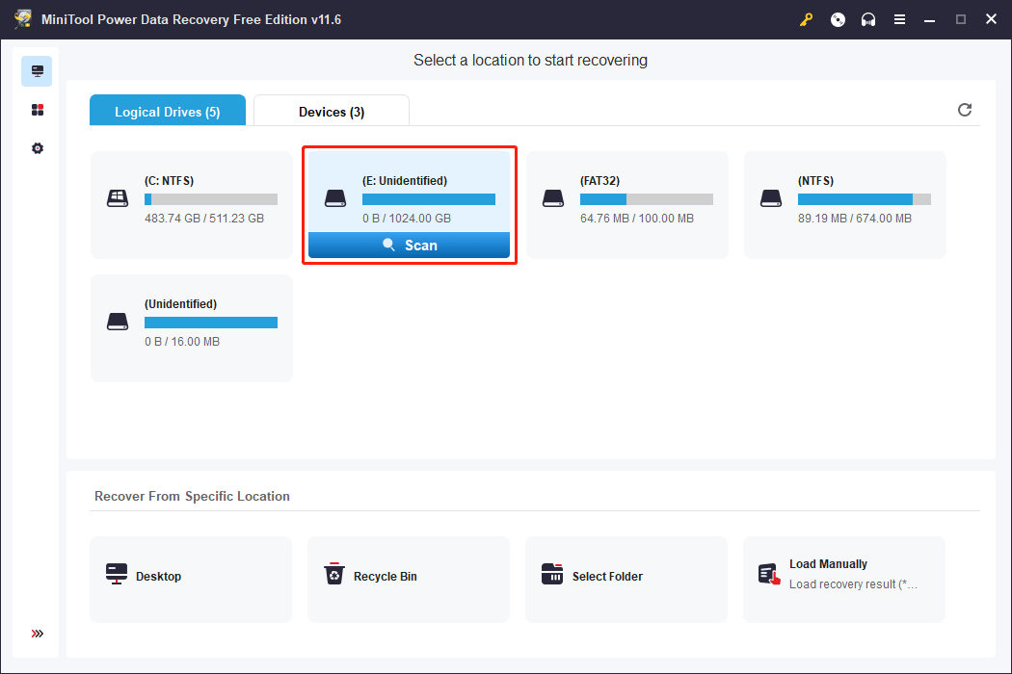This screenshot has width=1012, height=674.
Task: Click the E: Unidentified drive icon
Action: [335, 198]
